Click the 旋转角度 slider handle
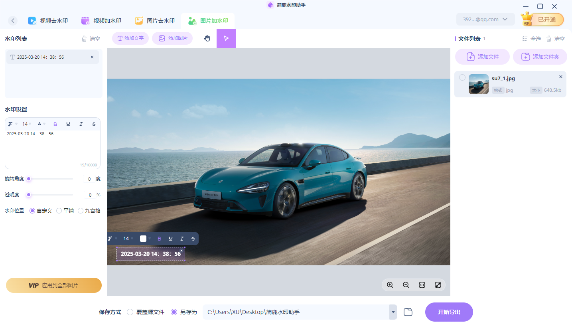 [29, 179]
